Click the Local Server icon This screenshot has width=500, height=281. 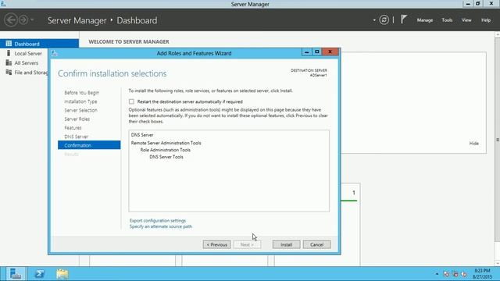(9, 53)
